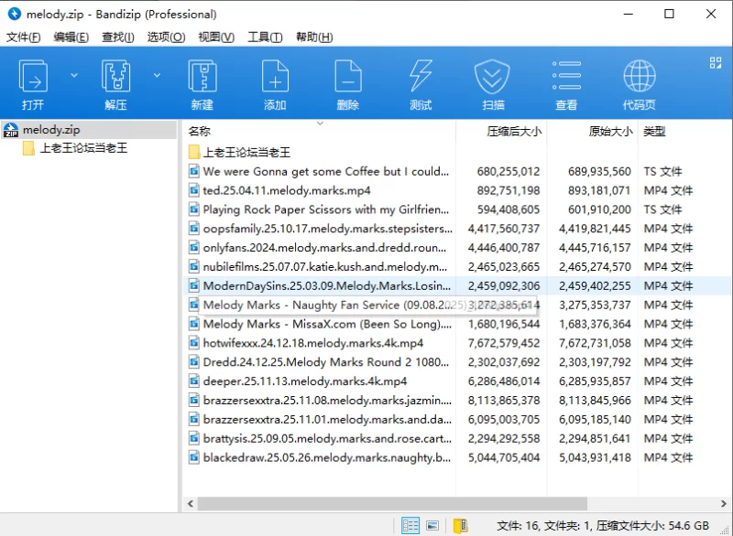Sort by the 名称 column header
The height and width of the screenshot is (536, 733).
tap(200, 132)
